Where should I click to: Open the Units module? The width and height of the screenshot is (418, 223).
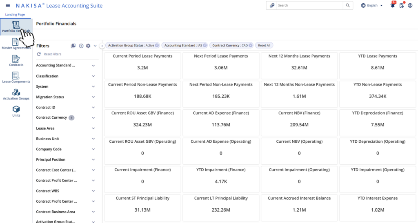click(x=16, y=111)
